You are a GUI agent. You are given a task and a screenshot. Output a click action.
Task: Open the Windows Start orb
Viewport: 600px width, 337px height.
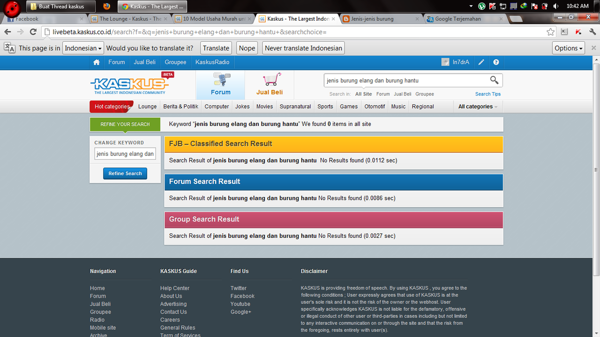[x=12, y=8]
